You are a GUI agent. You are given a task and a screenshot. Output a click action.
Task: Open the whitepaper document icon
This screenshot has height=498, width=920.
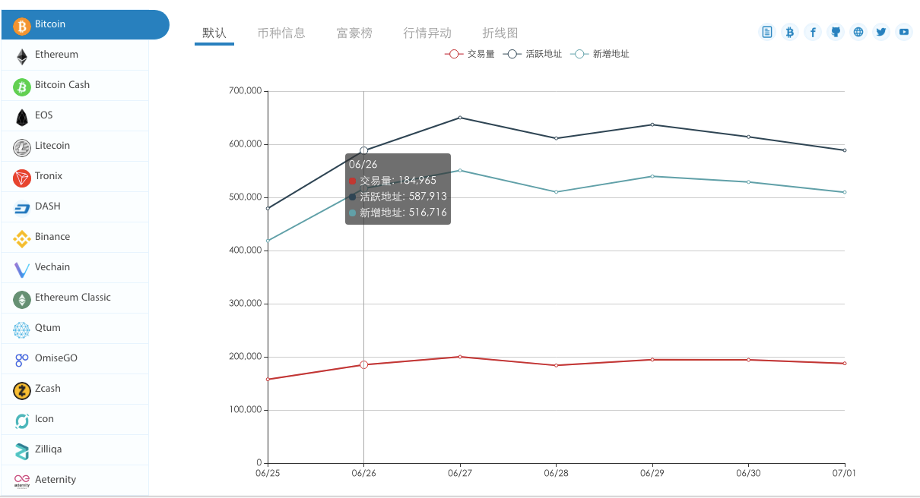[767, 32]
